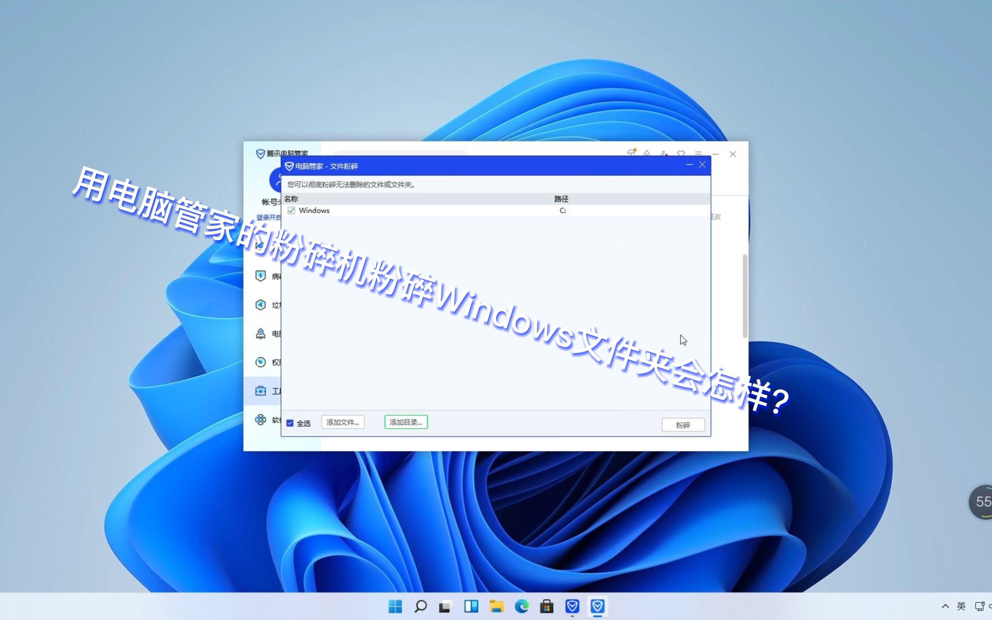Open the member center user icon
The image size is (992, 620).
(x=664, y=153)
